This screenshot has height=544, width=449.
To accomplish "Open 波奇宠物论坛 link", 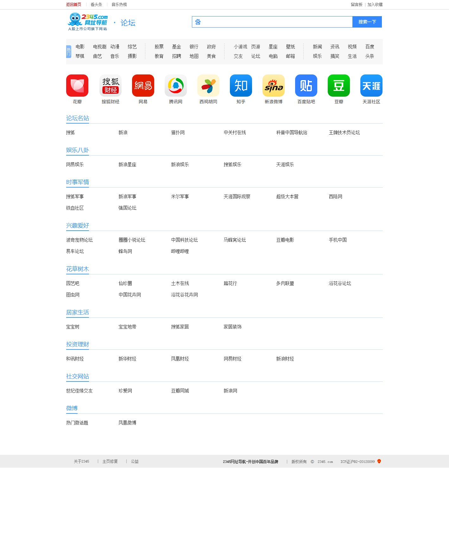I will tap(79, 240).
